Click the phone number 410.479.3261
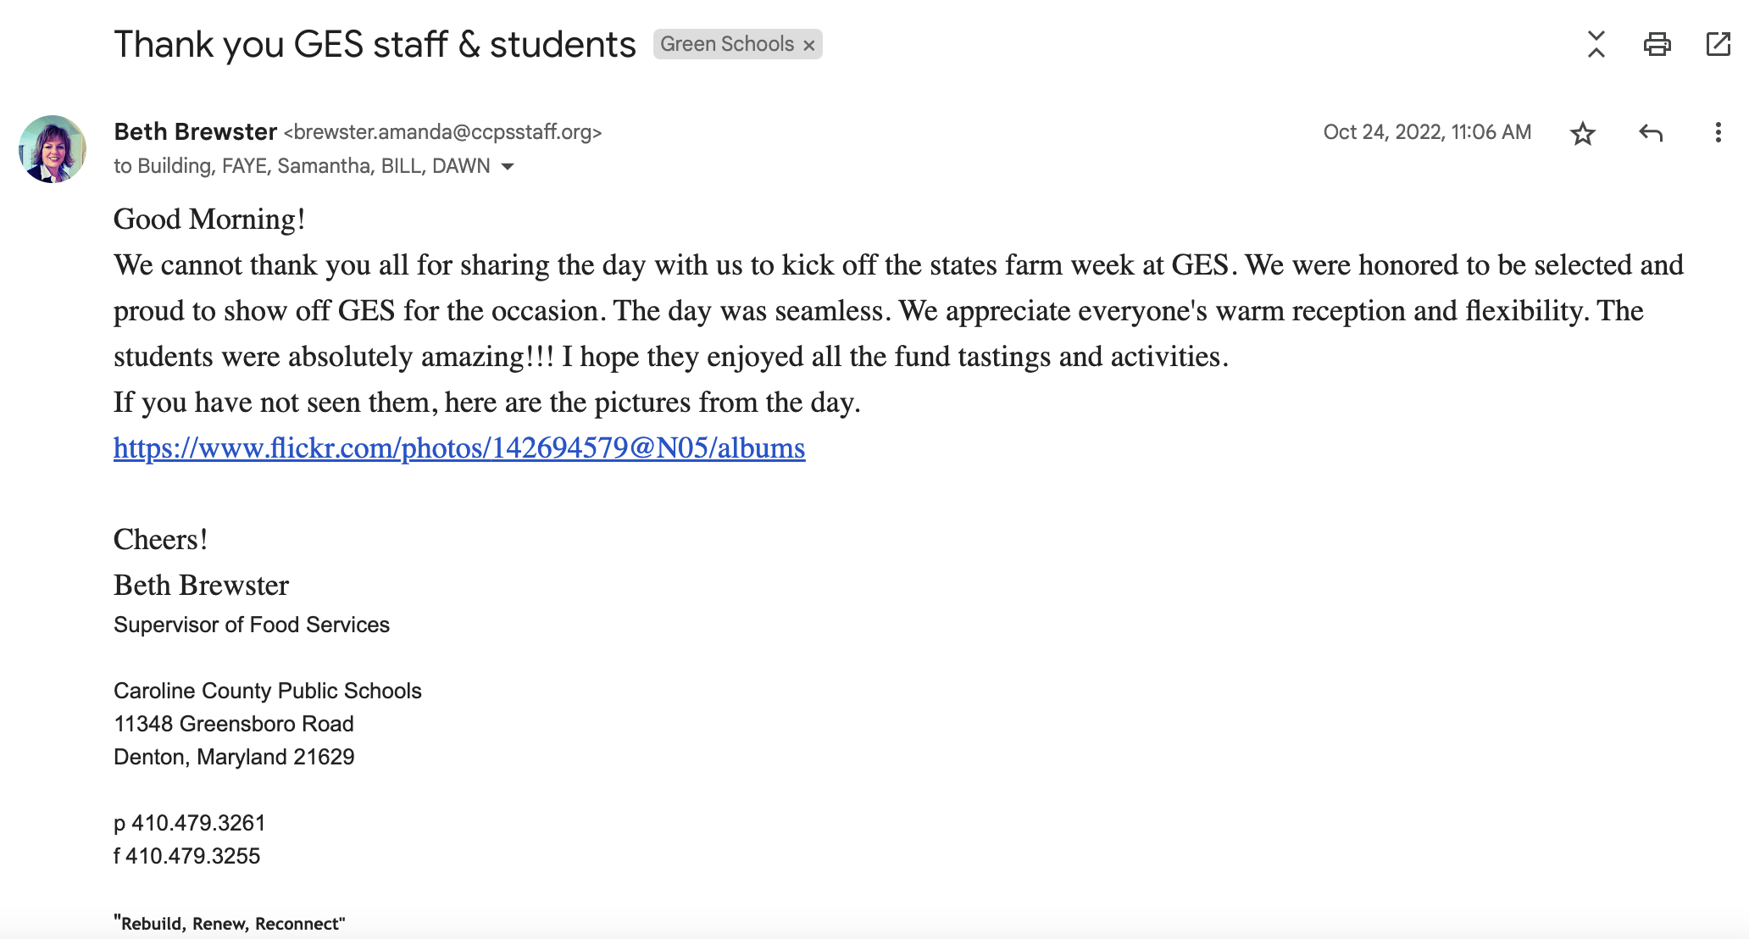Screen dimensions: 1749x939 (198, 823)
